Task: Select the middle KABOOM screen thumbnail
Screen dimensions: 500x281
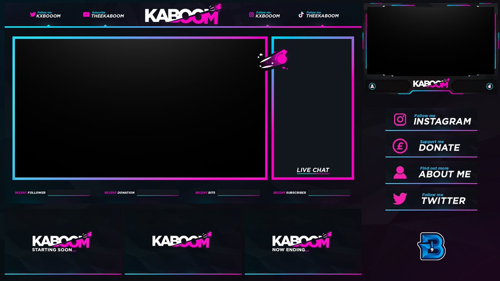Action: pyautogui.click(x=183, y=241)
